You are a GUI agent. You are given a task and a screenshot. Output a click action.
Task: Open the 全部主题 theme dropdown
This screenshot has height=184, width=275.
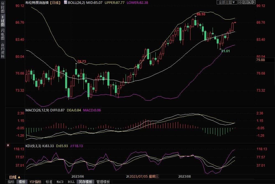tap(227, 2)
